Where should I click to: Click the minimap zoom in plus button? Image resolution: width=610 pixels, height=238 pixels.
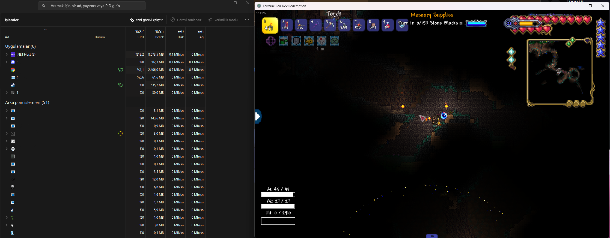[583, 104]
